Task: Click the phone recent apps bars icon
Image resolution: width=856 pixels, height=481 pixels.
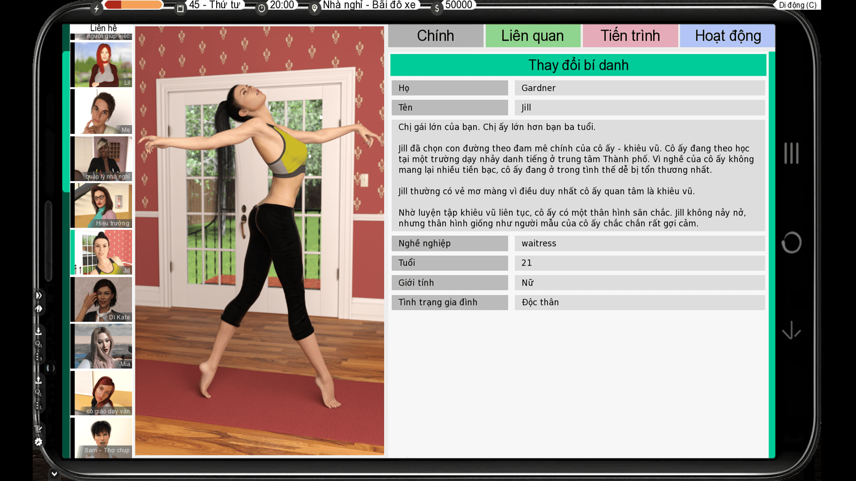Action: point(791,153)
